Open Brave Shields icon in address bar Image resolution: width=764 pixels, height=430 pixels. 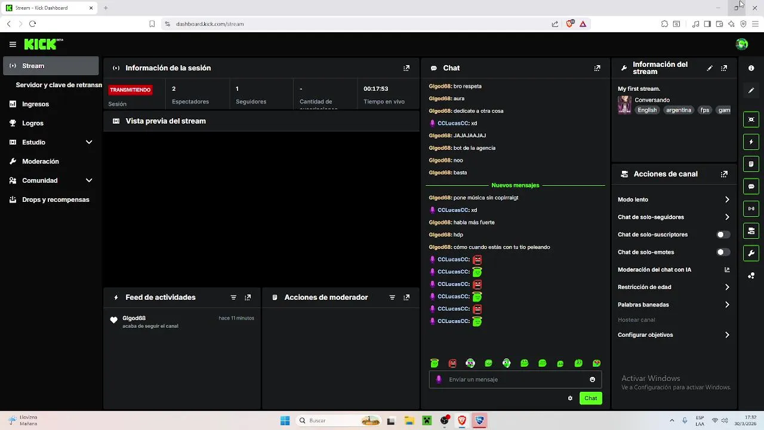coord(569,24)
